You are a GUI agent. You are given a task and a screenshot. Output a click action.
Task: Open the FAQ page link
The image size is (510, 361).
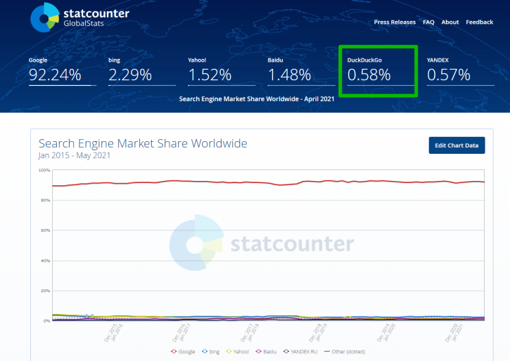[428, 22]
